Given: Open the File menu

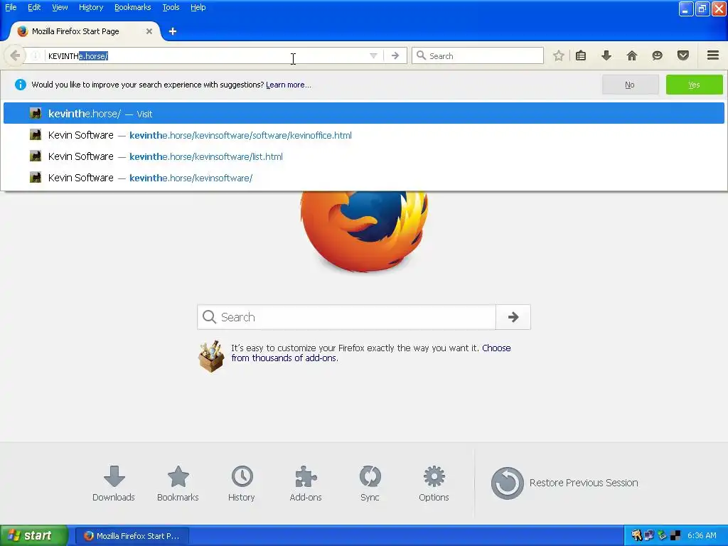Looking at the screenshot, I should [x=11, y=7].
